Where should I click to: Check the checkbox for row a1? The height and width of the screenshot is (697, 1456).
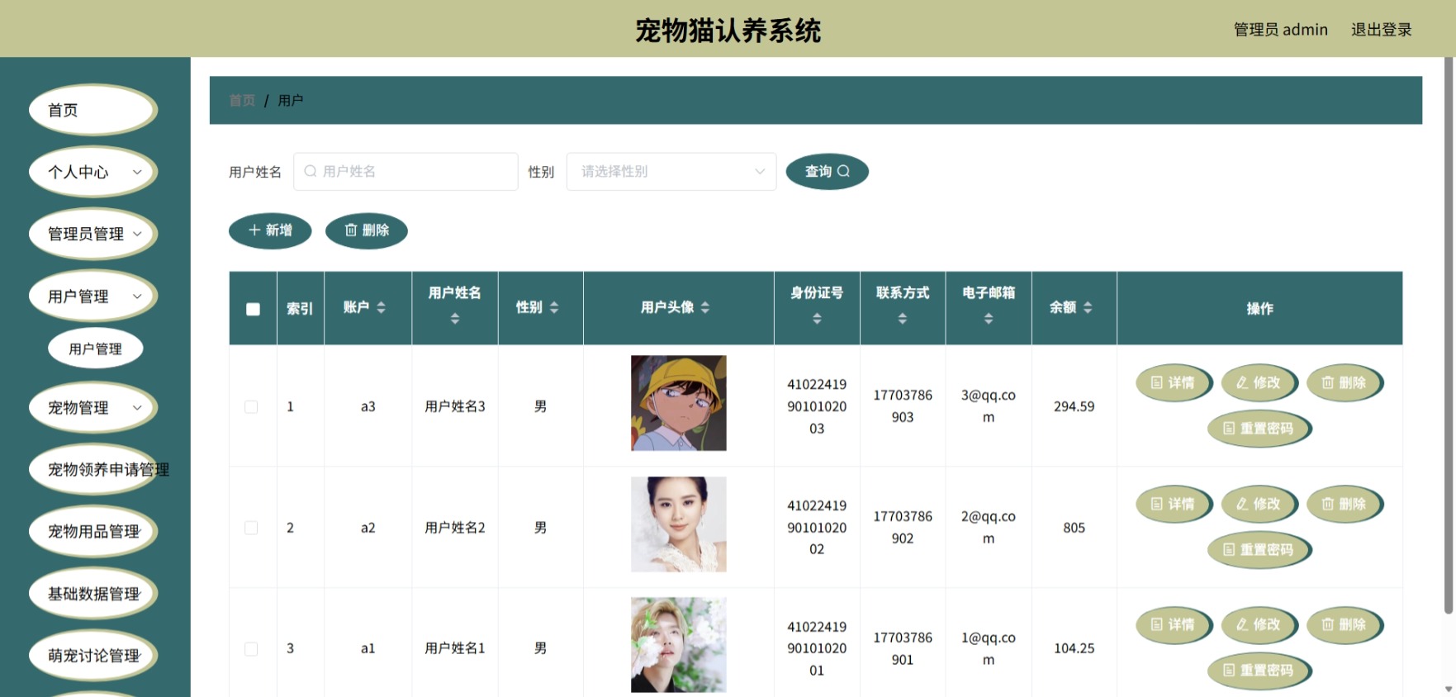pyautogui.click(x=251, y=649)
